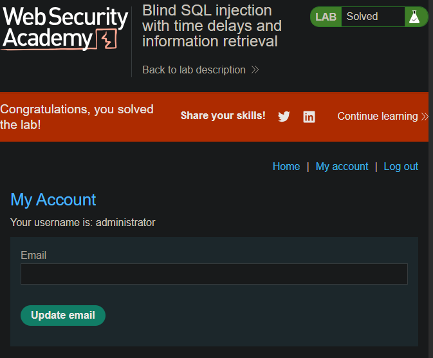
Task: Click the 'My Account' heading
Action: click(x=53, y=200)
